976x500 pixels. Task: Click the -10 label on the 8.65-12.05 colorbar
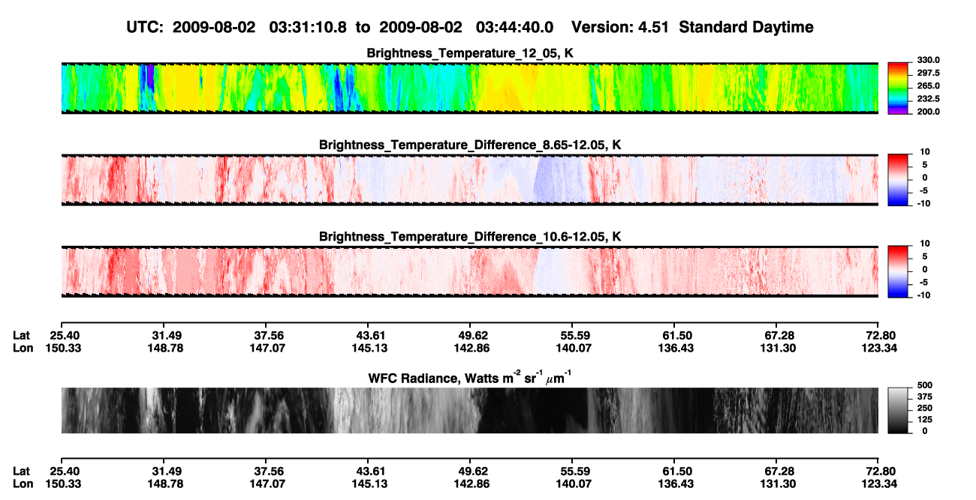924,203
